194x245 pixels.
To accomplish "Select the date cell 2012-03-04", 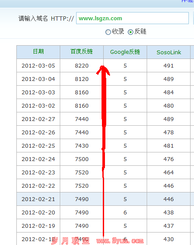I will (38, 79).
